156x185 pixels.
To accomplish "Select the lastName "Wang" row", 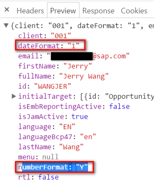I will coord(51,147).
